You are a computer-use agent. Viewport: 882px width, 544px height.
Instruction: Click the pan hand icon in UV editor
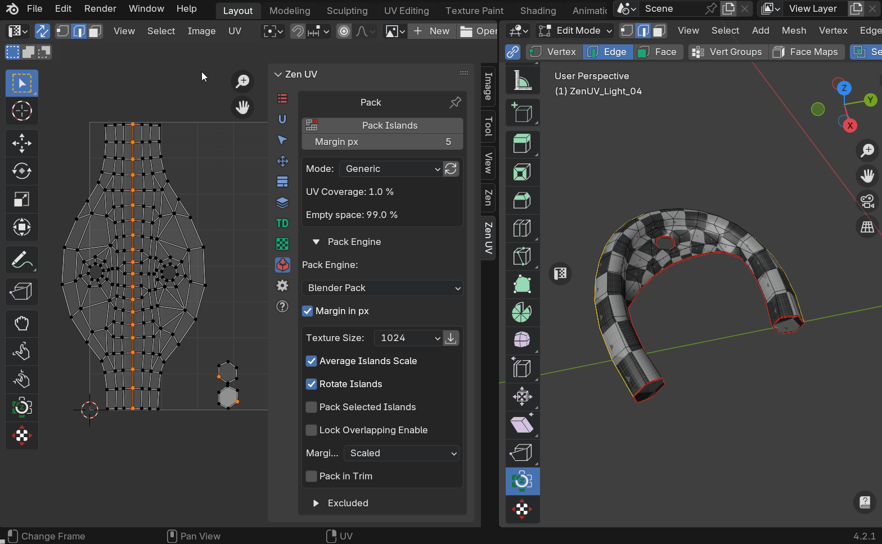click(x=242, y=107)
